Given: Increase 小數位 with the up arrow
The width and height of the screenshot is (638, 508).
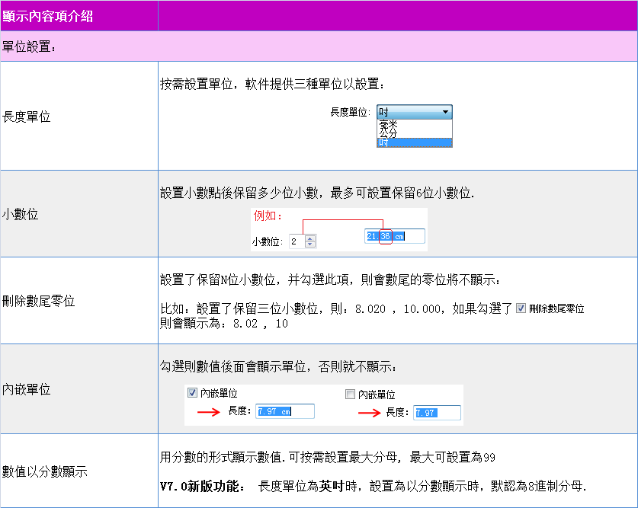Looking at the screenshot, I should pos(310,238).
